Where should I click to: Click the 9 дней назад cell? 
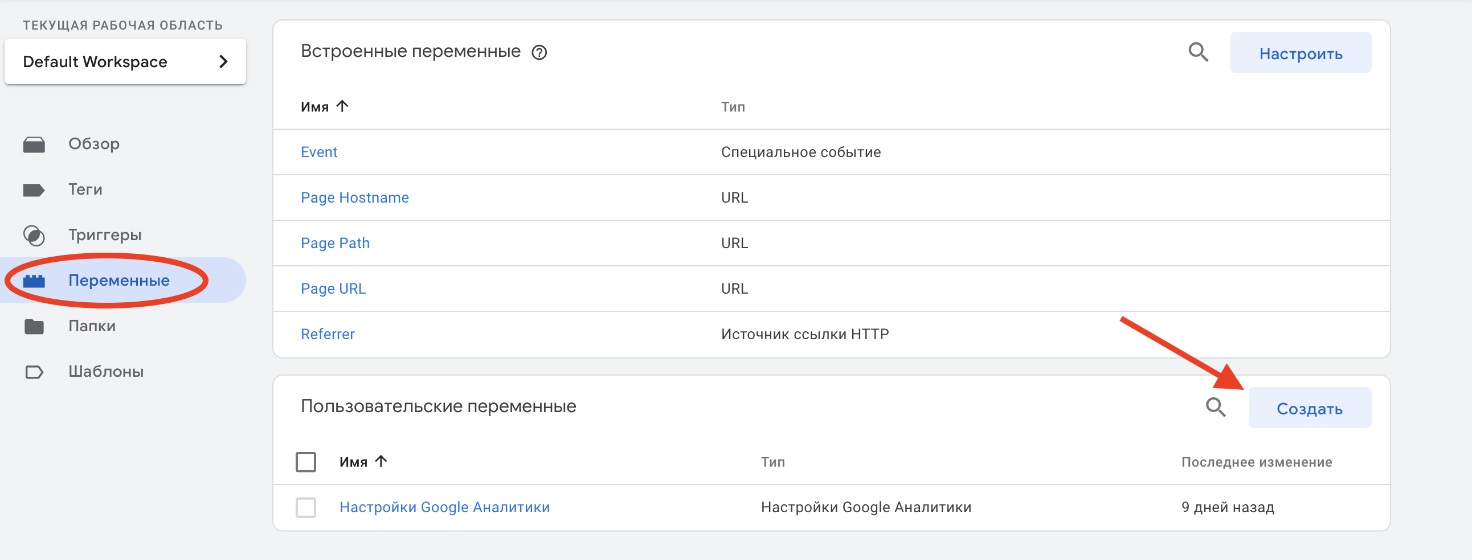pos(1228,508)
